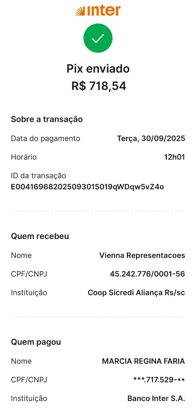Image resolution: width=196 pixels, height=415 pixels.
Task: Click the 12h01 time value
Action: (175, 157)
